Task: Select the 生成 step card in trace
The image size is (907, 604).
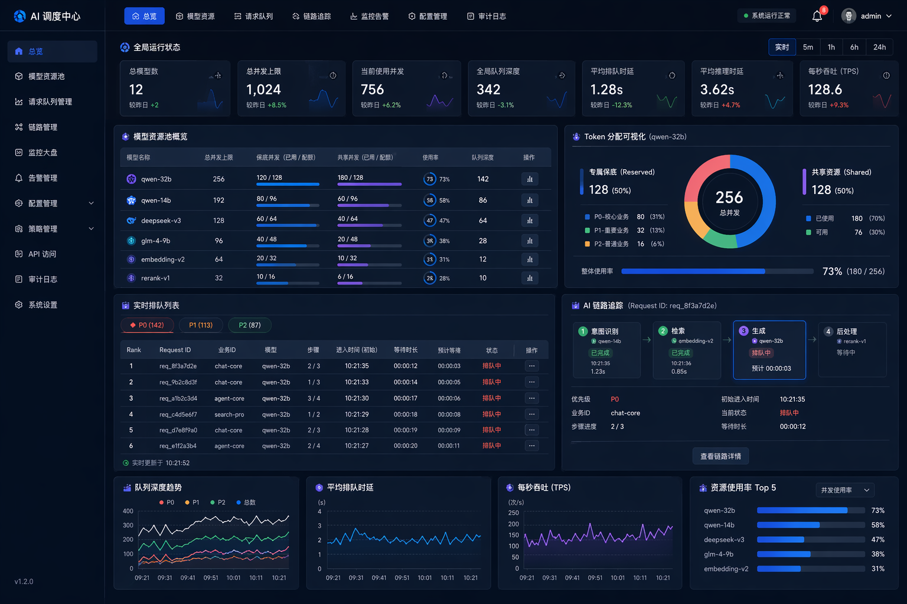Action: [769, 350]
